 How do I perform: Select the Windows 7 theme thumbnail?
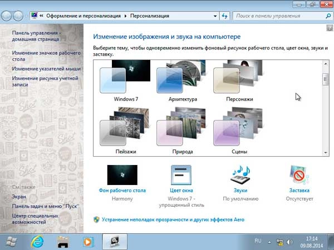pyautogui.click(x=125, y=77)
